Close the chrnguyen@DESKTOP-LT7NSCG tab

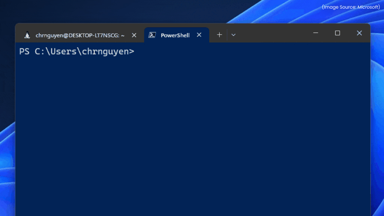[134, 35]
